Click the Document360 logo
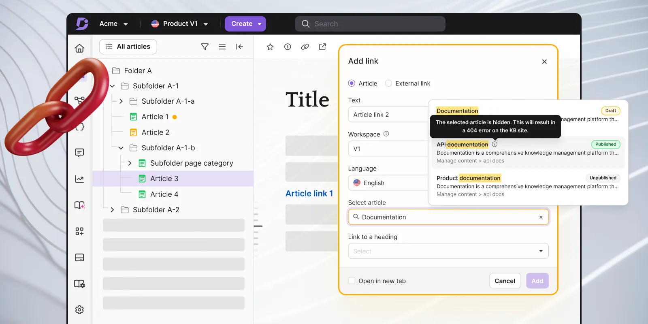 pos(82,23)
